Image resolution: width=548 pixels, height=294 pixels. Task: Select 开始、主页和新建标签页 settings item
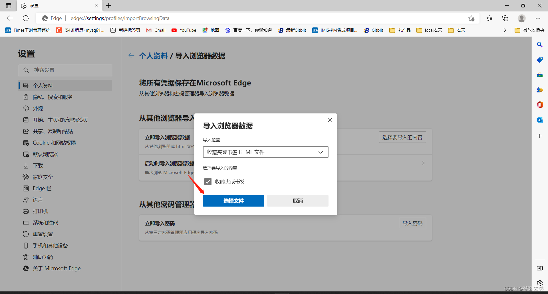[65, 120]
